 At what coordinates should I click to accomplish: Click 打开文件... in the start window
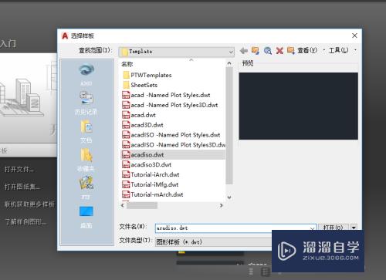(x=19, y=170)
